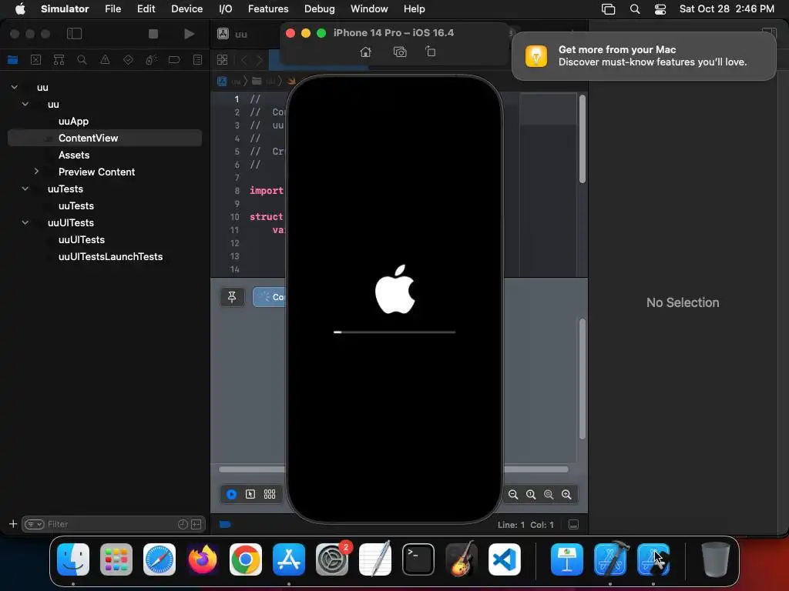Open Window menu
789x591 pixels.
click(369, 9)
